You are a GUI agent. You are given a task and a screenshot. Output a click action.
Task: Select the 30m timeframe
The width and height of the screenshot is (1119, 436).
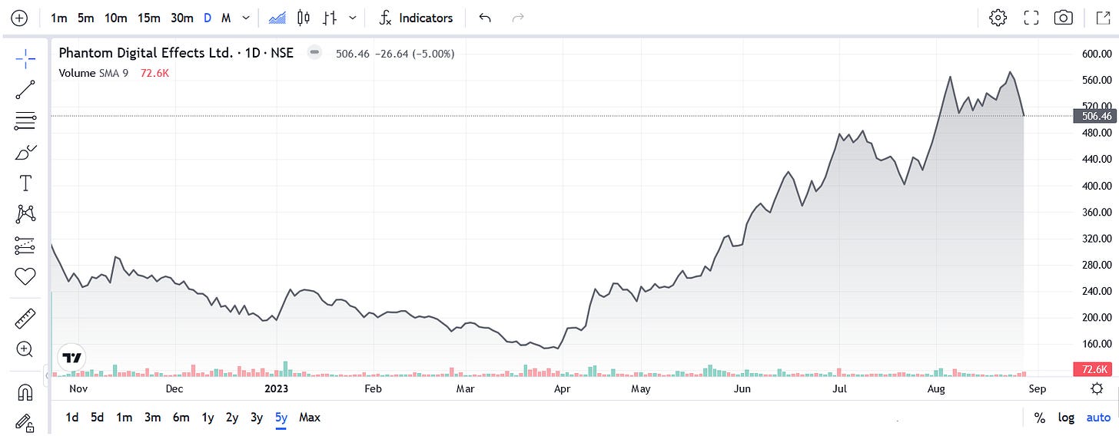point(181,18)
